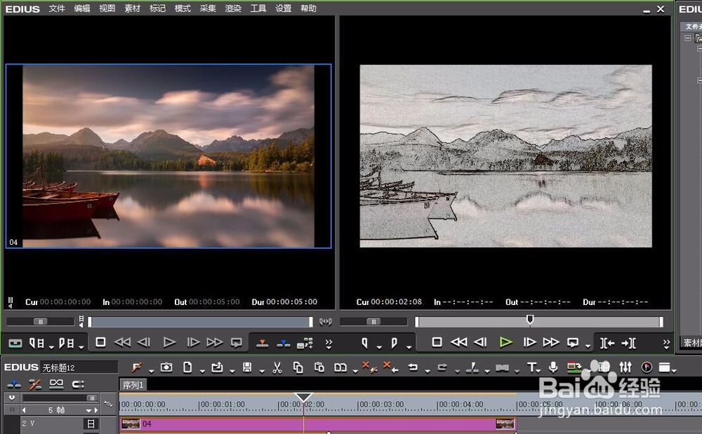
Task: Paste at cursor position icon
Action: (x=319, y=367)
